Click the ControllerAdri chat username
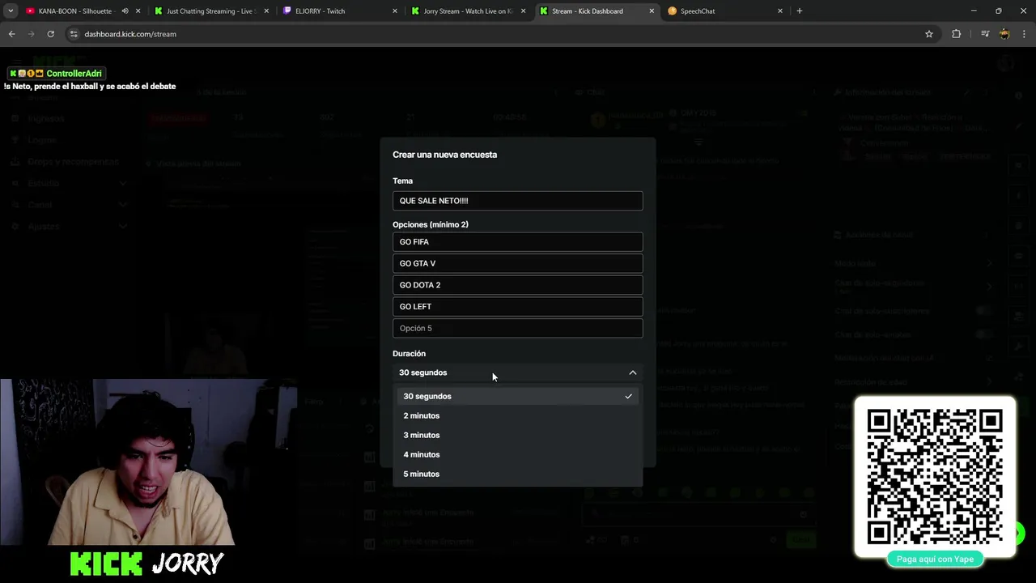1036x583 pixels. (x=74, y=74)
